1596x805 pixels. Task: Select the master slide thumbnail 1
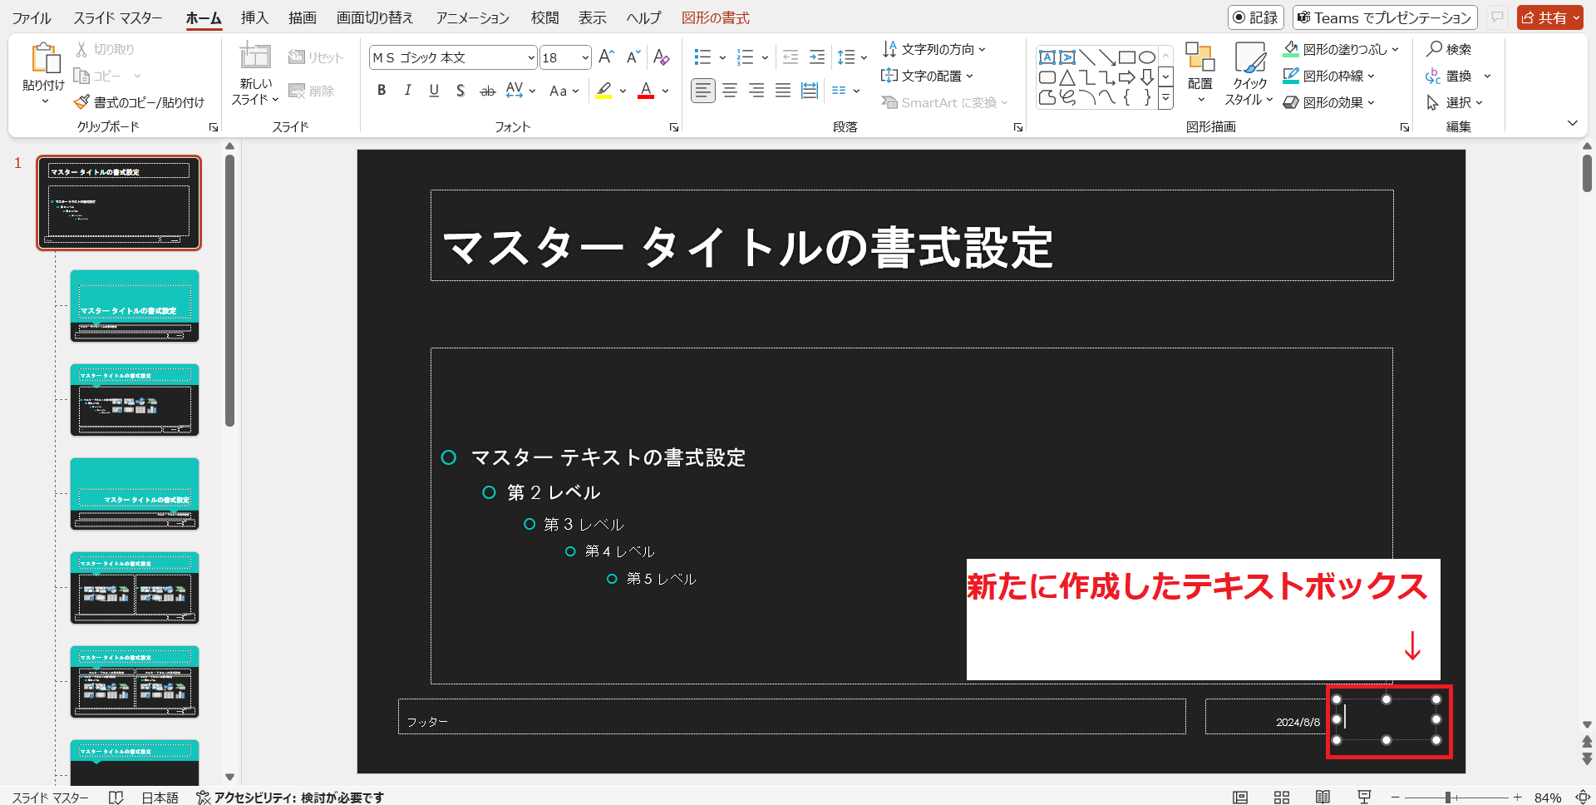coord(119,203)
